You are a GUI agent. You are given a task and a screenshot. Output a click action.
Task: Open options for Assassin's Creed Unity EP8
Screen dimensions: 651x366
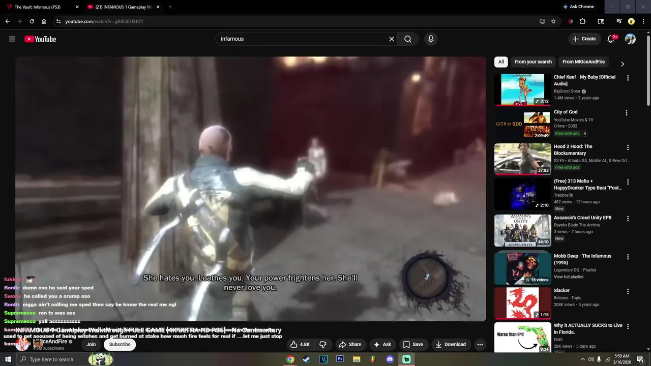[x=628, y=219]
